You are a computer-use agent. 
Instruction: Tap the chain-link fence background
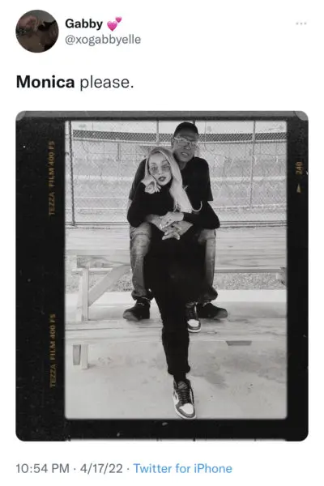tap(248, 172)
